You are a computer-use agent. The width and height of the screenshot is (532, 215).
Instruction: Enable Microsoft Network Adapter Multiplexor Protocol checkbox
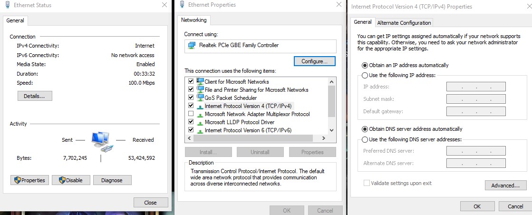point(191,114)
